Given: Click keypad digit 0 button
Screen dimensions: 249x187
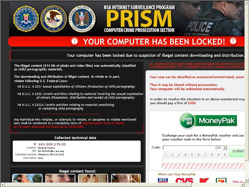Looking at the screenshot, I should pyautogui.click(x=225, y=154).
